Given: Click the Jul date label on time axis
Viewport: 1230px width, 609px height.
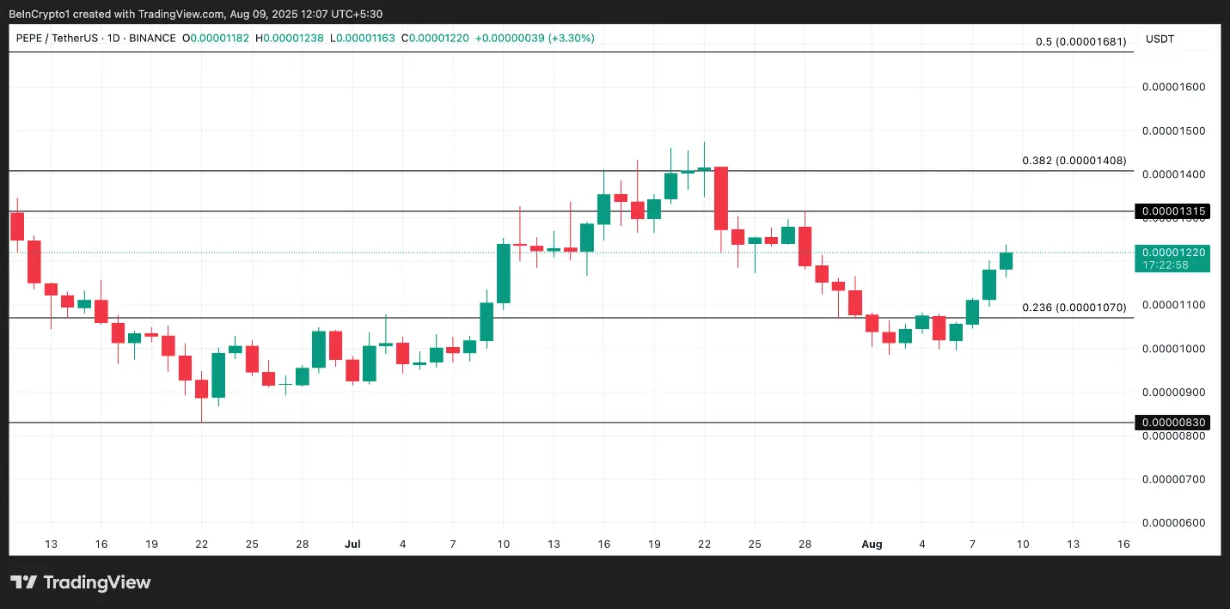Looking at the screenshot, I should 352,544.
